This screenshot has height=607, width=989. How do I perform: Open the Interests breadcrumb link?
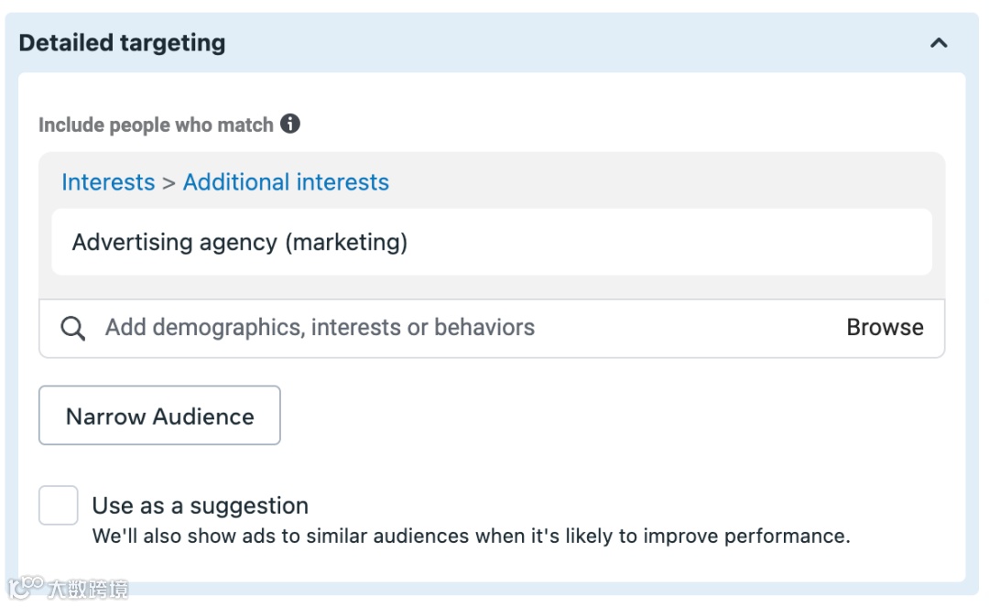(108, 182)
